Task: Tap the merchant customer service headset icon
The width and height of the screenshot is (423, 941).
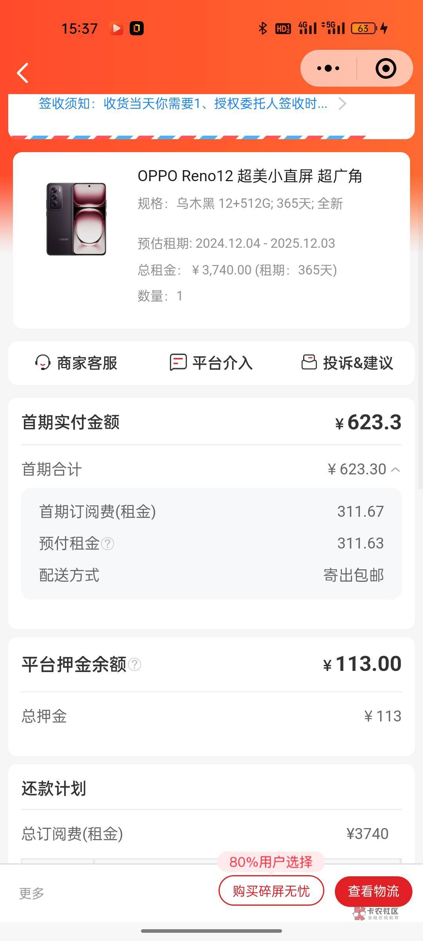Action: pyautogui.click(x=43, y=363)
